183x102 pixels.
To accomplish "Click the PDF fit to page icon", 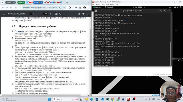I will pos(56,14).
